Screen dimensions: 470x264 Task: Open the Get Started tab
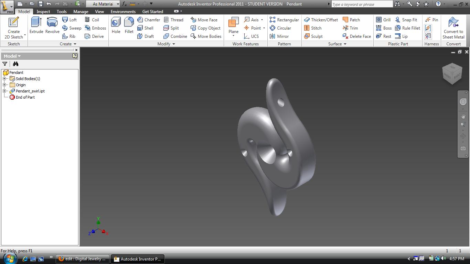[x=153, y=11]
